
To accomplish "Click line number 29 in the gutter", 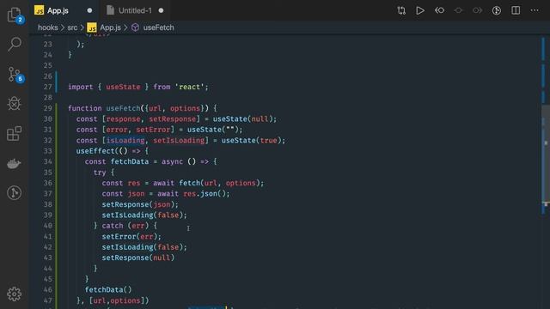I will point(48,108).
